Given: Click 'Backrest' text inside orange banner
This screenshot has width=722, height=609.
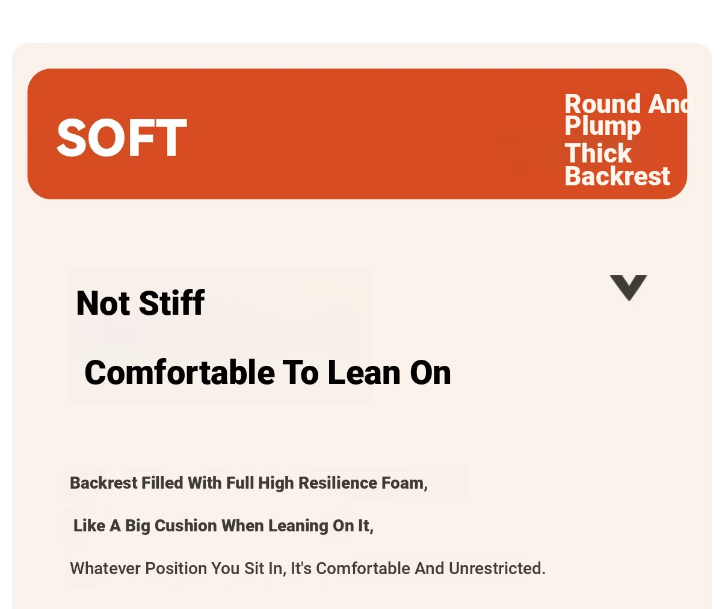Looking at the screenshot, I should (x=617, y=176).
